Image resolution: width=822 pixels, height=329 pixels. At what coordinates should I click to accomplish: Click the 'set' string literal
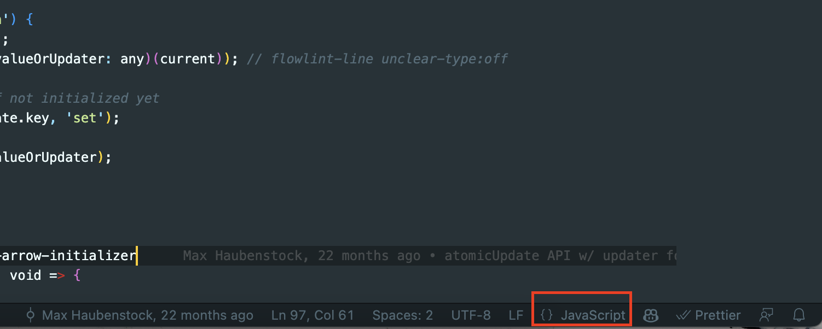tap(85, 117)
